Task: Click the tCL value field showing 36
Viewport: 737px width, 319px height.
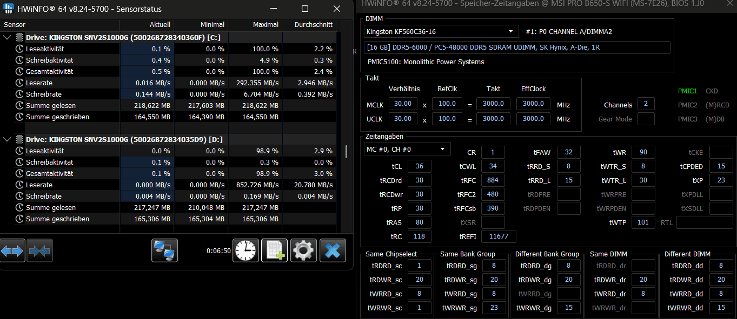Action: coord(420,166)
